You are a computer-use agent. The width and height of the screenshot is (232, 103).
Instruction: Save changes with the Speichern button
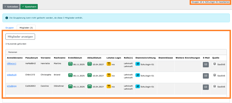29,7
